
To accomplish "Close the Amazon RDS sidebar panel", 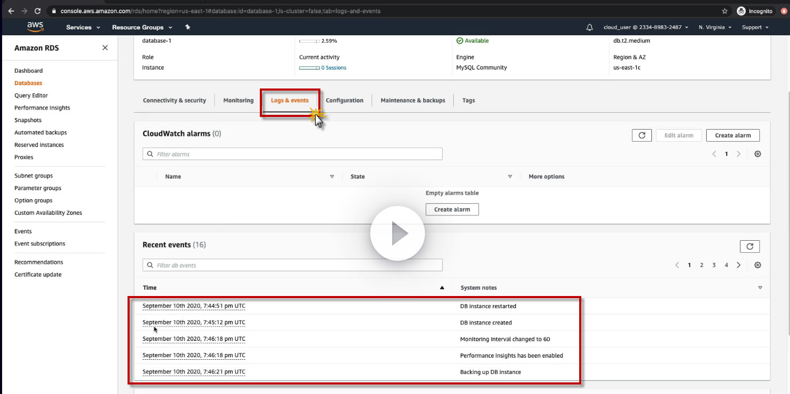I will (x=105, y=48).
